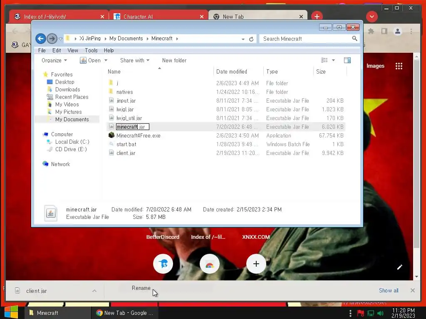Open the View menu
Viewport: 426px width, 319px height.
[x=72, y=50]
